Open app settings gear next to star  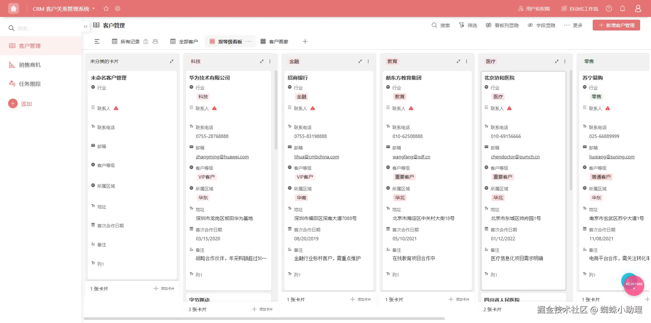pos(118,8)
